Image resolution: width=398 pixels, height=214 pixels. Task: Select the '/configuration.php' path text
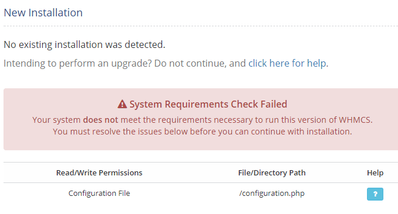pos(272,193)
